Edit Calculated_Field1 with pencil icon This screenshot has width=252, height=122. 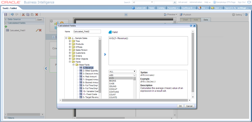coord(37,30)
